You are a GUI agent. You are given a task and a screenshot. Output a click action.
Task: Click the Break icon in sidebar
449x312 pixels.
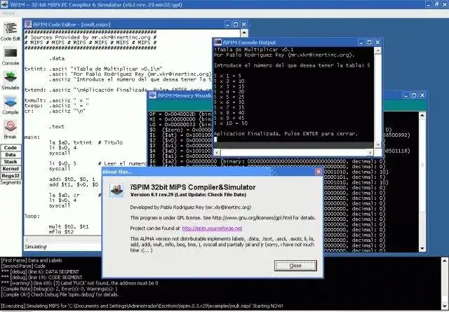pos(11,126)
